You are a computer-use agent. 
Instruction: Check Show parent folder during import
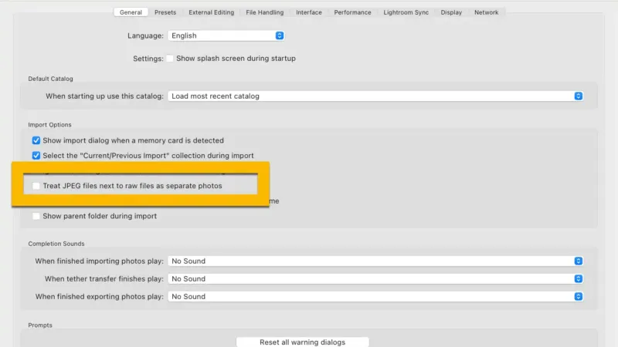coord(36,216)
